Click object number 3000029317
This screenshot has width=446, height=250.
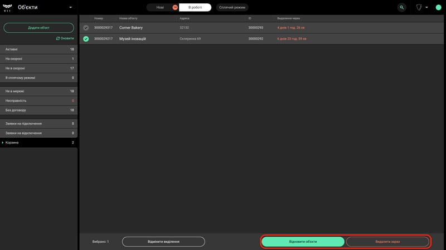(x=103, y=28)
